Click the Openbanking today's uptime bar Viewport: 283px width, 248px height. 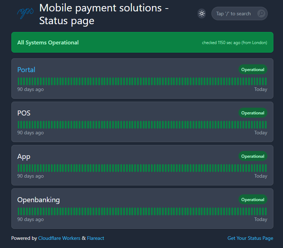point(266,211)
